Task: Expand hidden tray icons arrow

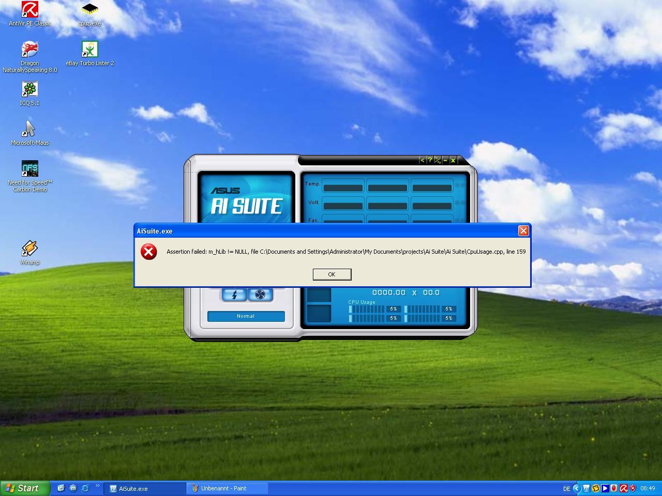Action: 577,488
